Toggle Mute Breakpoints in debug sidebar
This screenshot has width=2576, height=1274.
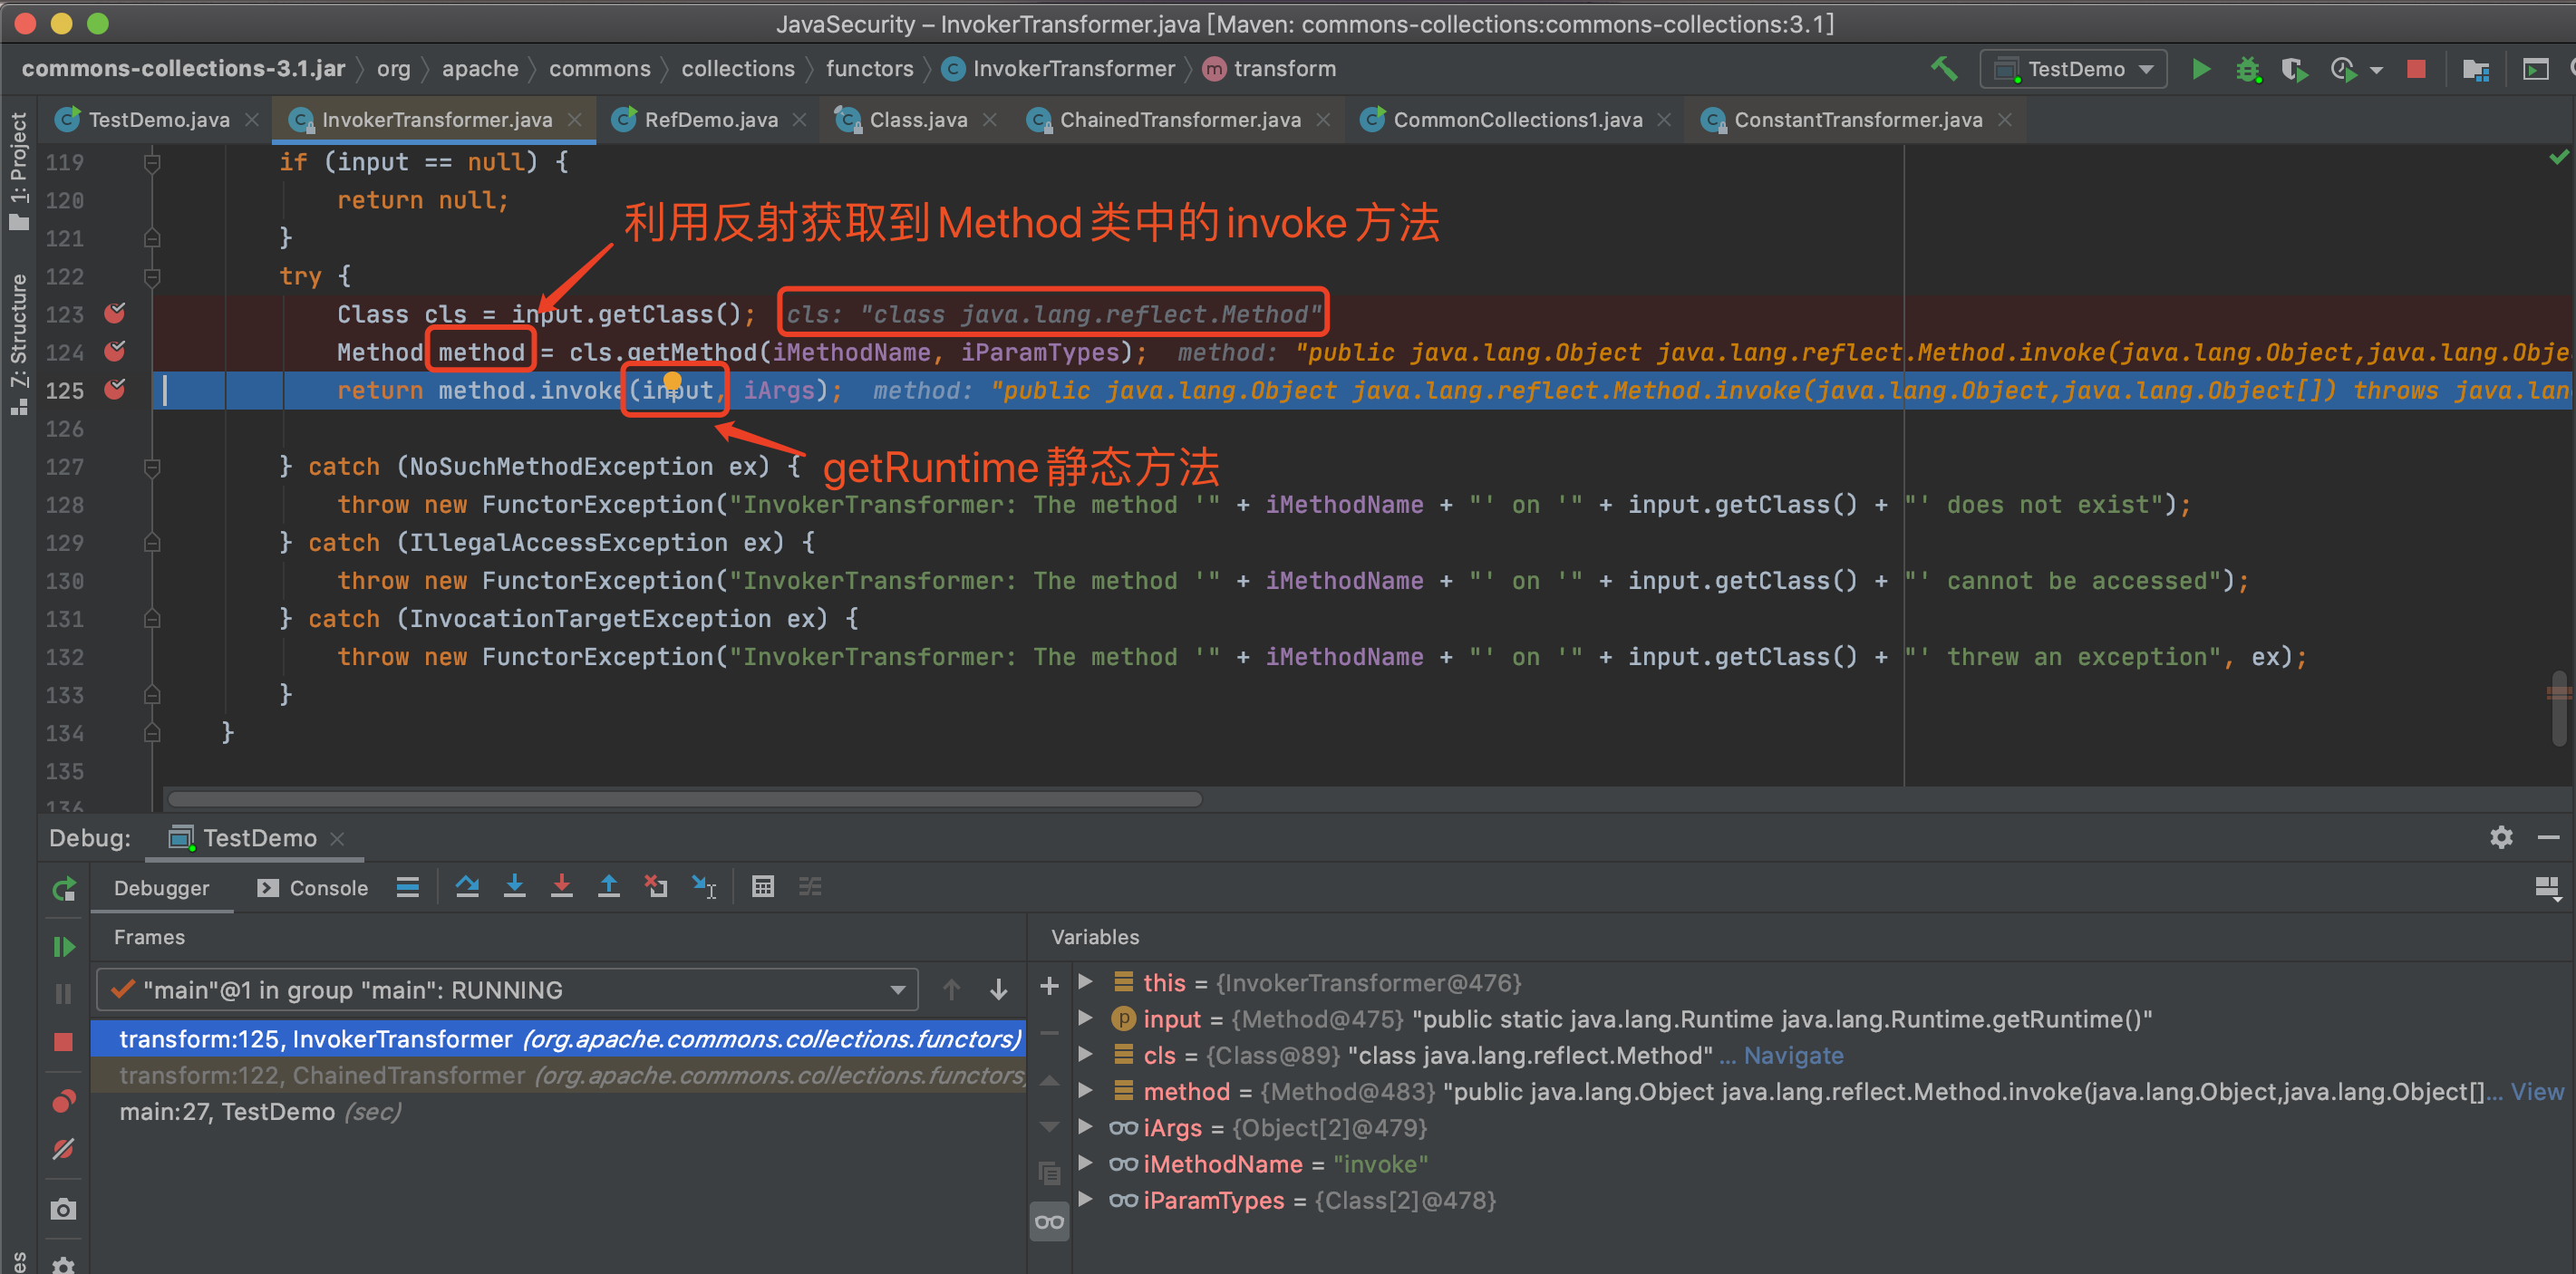(63, 1149)
